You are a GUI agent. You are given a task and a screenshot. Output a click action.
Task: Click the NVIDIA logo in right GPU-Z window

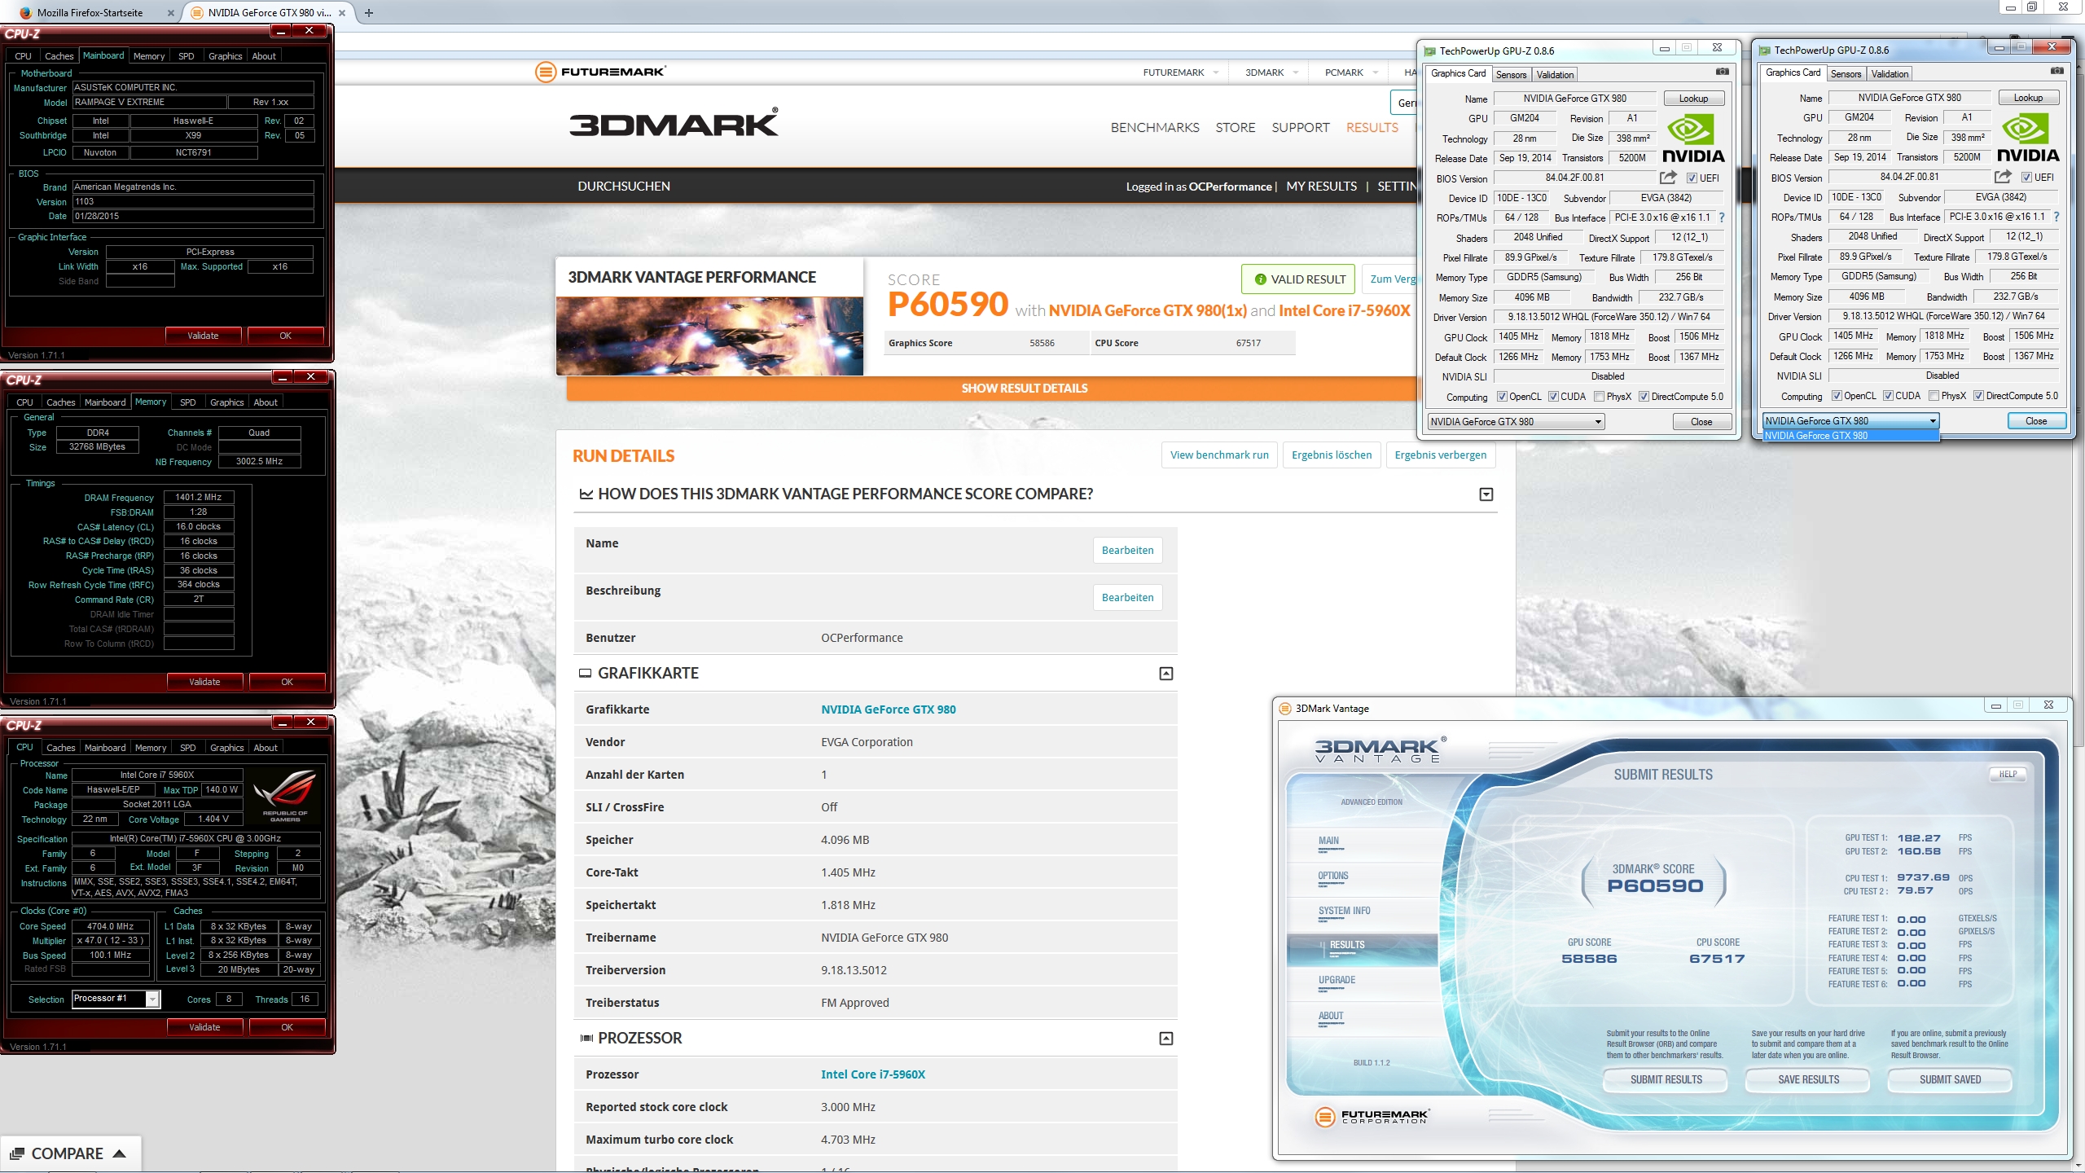[2027, 138]
